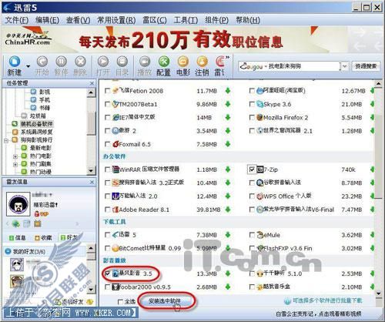Collapse the 我的好友(3/6) group
Viewport: 385px width, 322px height.
[8, 251]
